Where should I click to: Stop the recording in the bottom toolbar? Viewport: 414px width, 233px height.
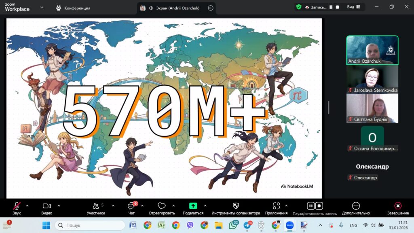point(319,205)
